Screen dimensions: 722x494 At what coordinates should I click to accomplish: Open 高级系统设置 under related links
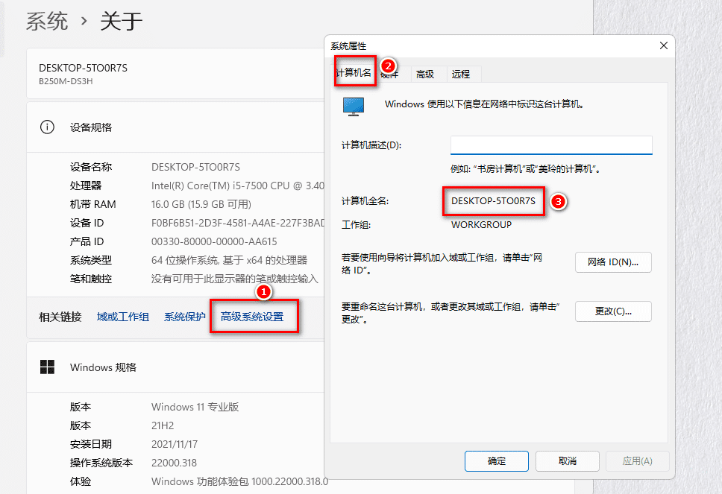(252, 317)
